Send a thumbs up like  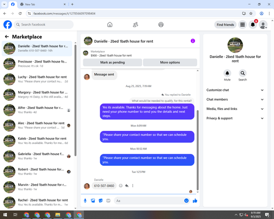point(195,201)
